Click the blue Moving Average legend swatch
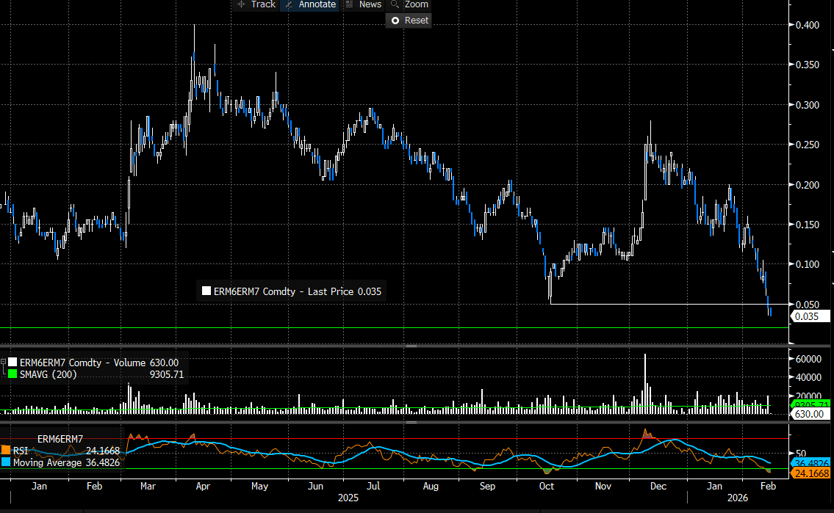The width and height of the screenshot is (834, 513). [x=6, y=462]
